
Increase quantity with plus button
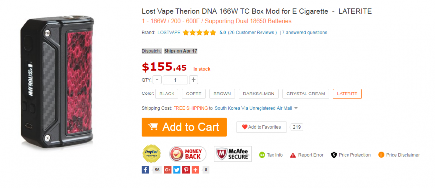(x=194, y=80)
